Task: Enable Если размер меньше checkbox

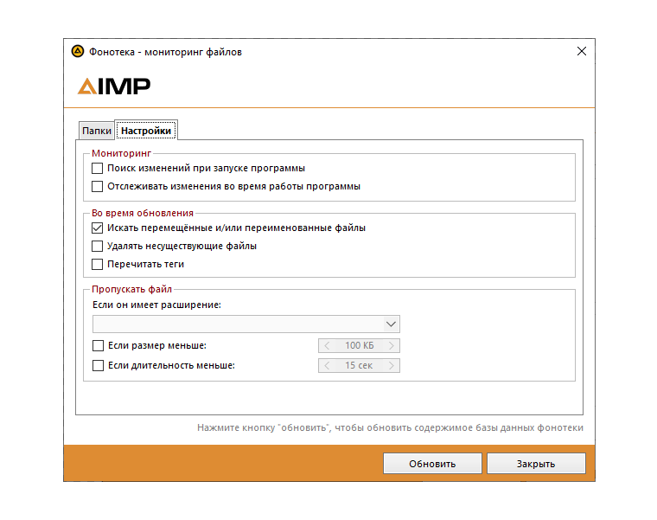Action: 98,346
